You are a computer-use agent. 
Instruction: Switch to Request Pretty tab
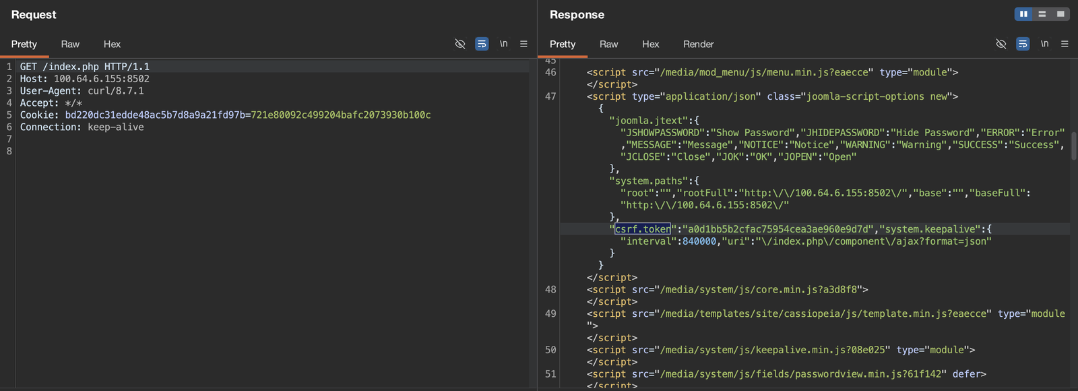[24, 44]
